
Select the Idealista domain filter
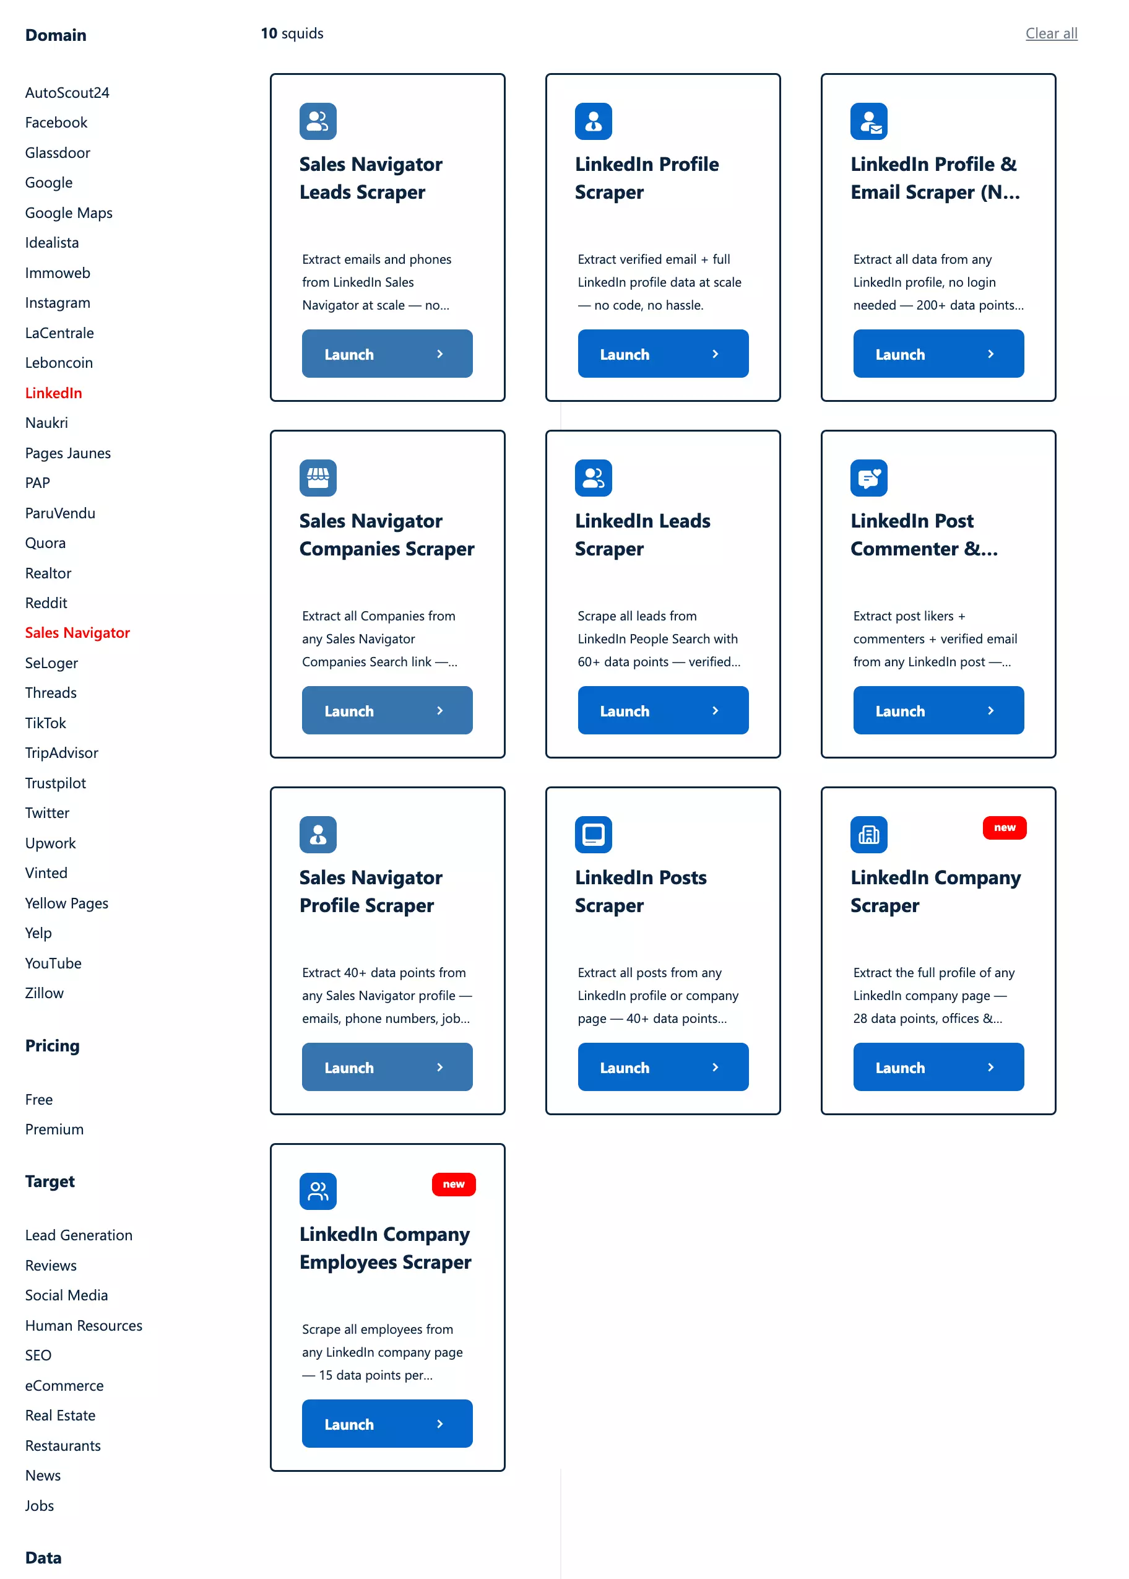(x=52, y=243)
